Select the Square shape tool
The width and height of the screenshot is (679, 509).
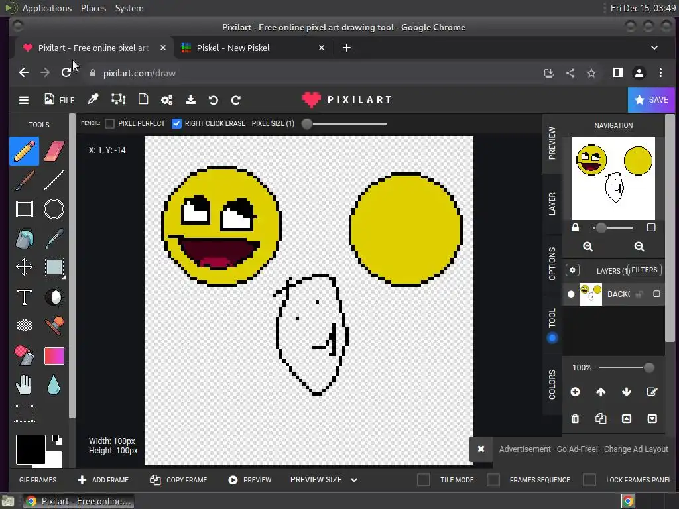point(25,209)
